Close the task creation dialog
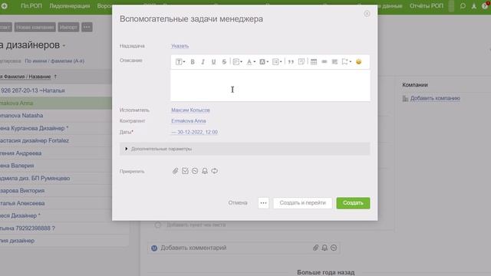Image resolution: width=491 pixels, height=276 pixels. (x=367, y=14)
